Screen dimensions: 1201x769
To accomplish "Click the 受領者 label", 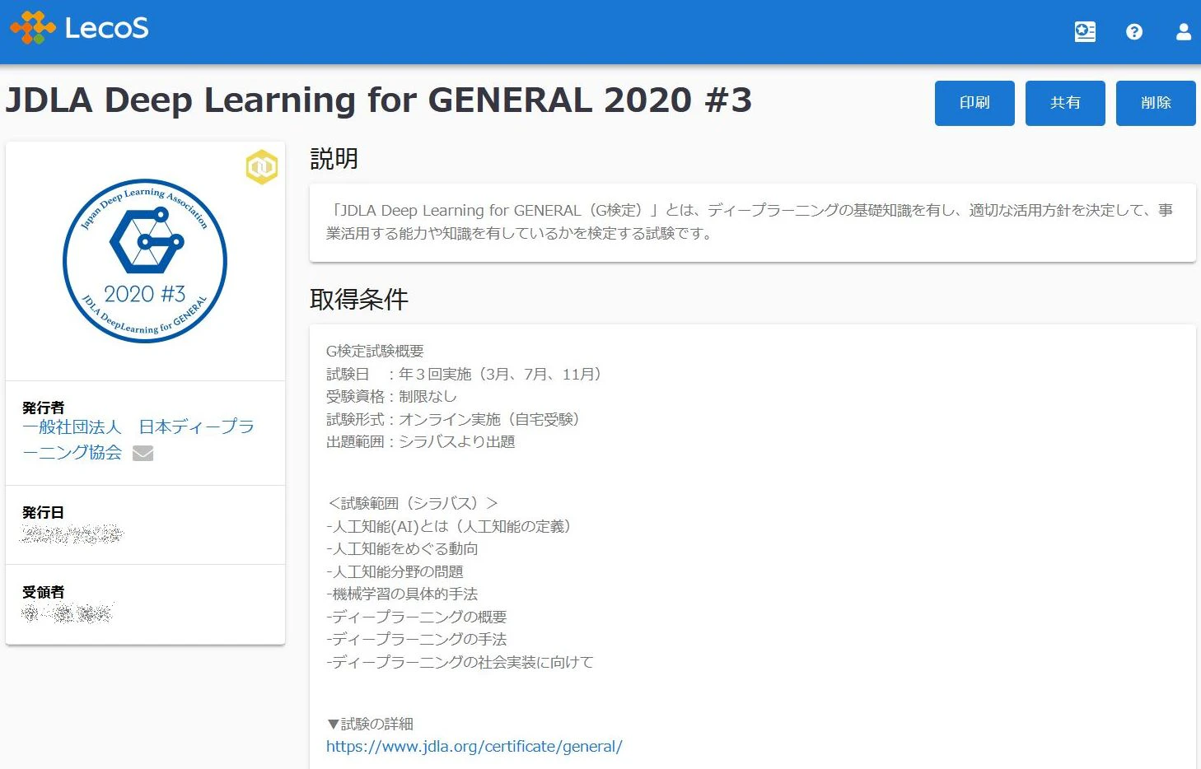I will coord(43,592).
